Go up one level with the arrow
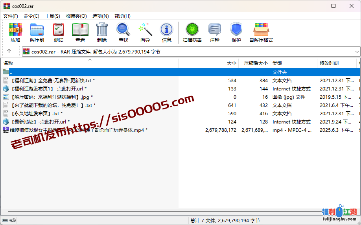Image resolution: width=361 pixels, height=225 pixels. (9, 51)
